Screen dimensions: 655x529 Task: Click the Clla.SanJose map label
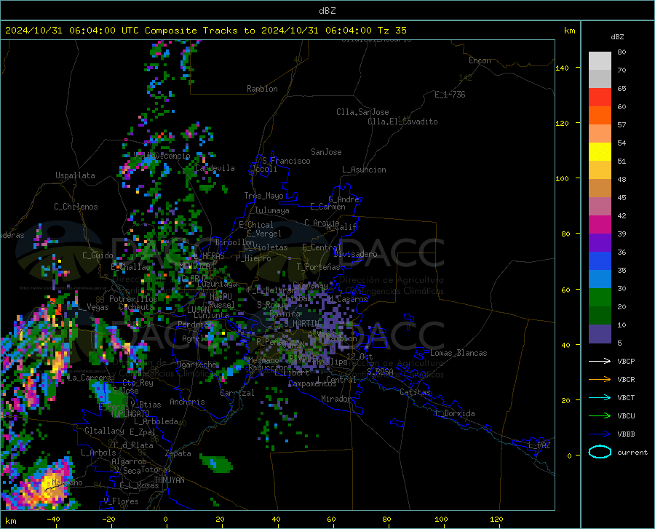[x=362, y=112]
